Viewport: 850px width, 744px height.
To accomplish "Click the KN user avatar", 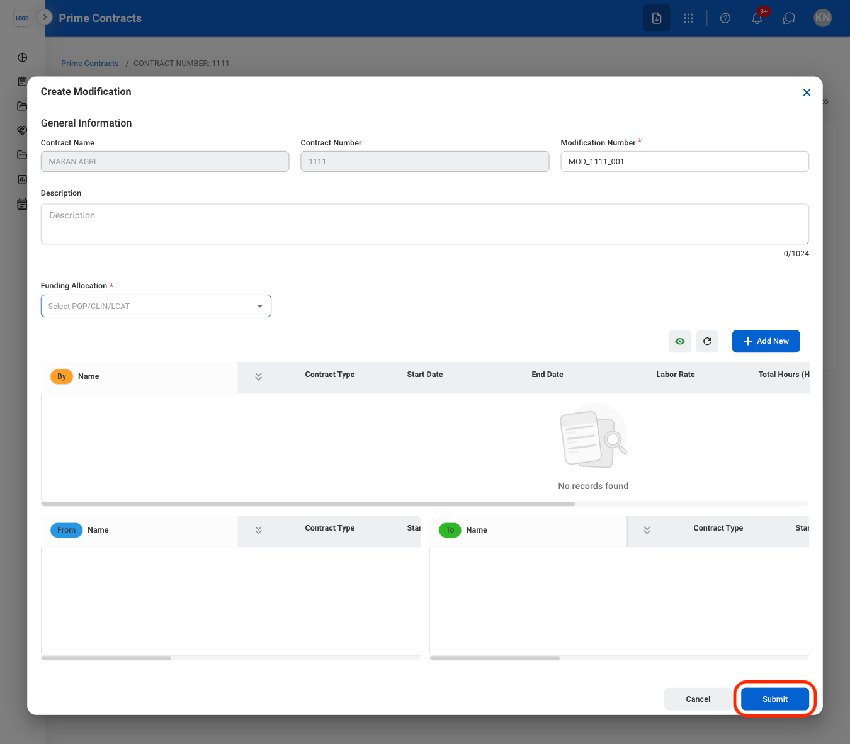I will click(x=823, y=18).
